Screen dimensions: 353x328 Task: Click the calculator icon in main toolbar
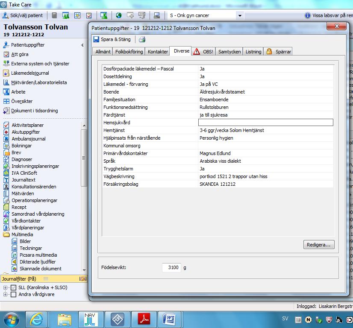click(x=54, y=15)
